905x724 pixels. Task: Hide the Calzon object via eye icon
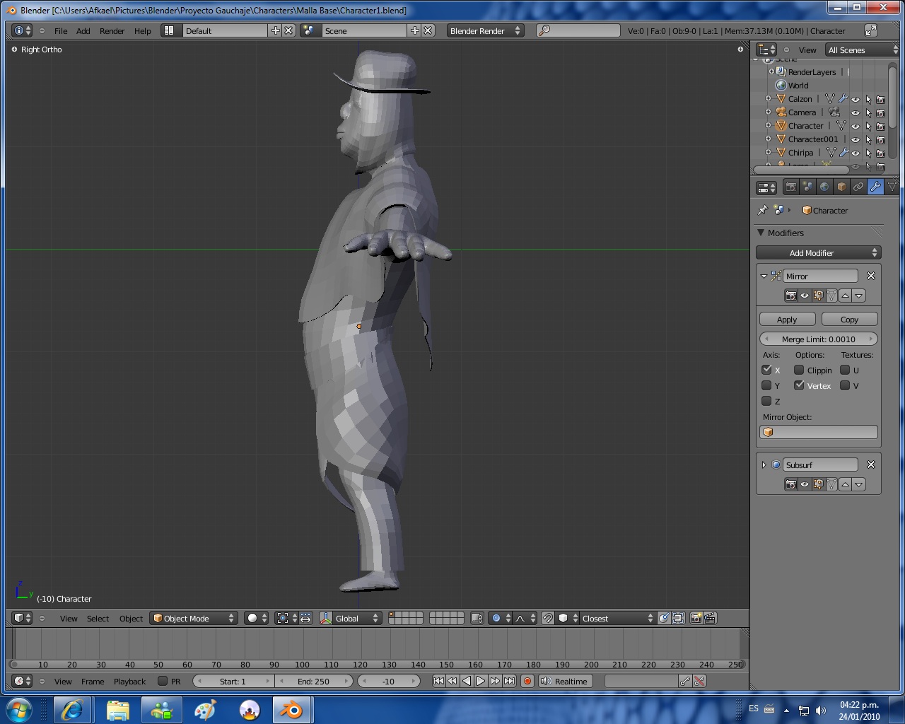click(x=856, y=99)
